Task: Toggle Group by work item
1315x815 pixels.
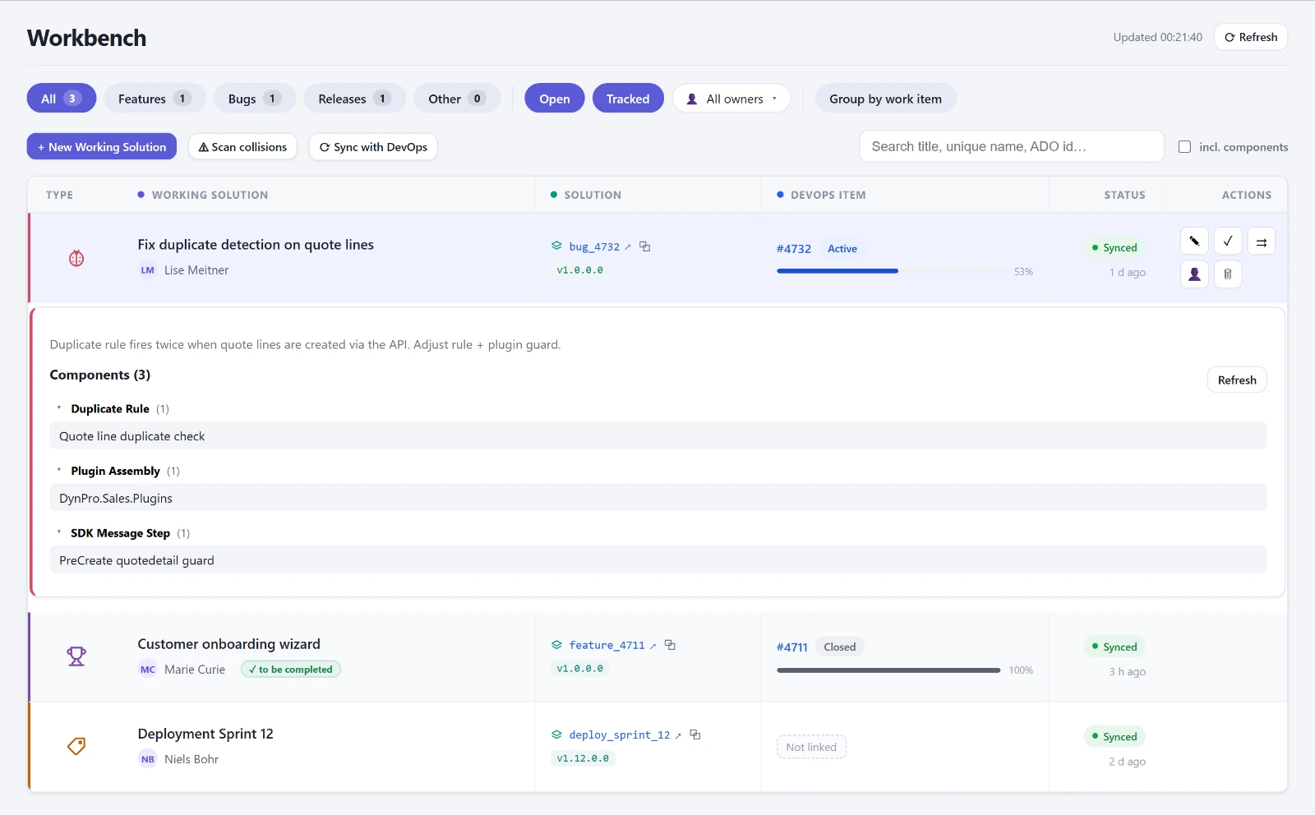Action: click(x=885, y=99)
